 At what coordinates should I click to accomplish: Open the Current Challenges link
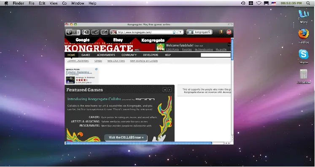[x=78, y=61]
